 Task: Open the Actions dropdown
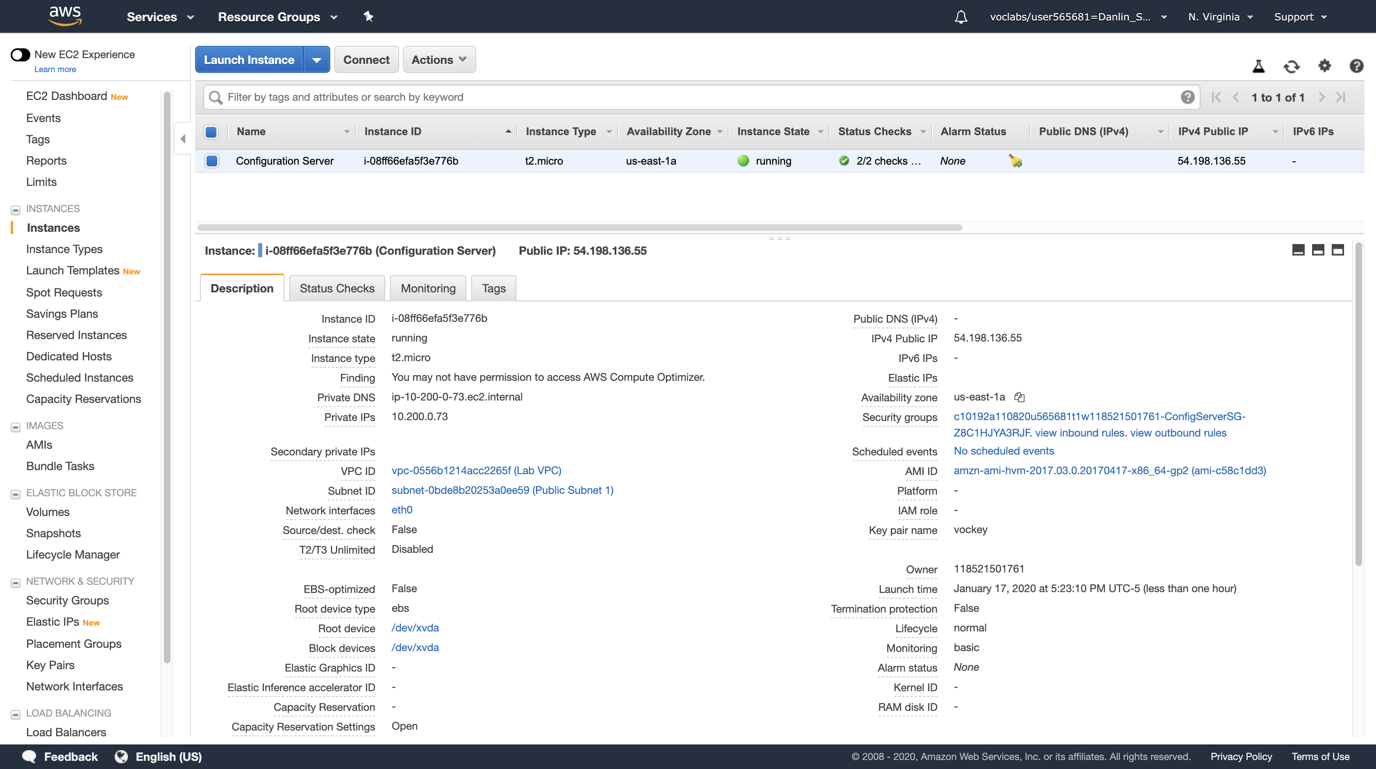tap(438, 60)
